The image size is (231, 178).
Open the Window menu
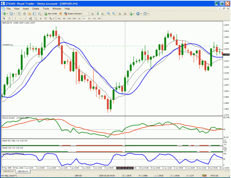click(57, 9)
